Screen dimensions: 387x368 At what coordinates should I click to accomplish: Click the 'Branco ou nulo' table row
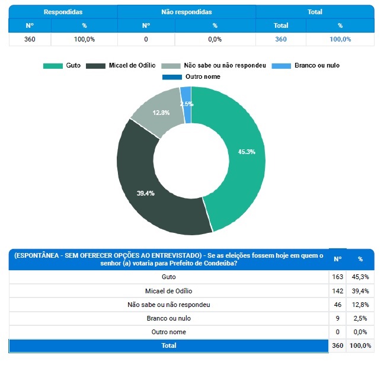(168, 318)
